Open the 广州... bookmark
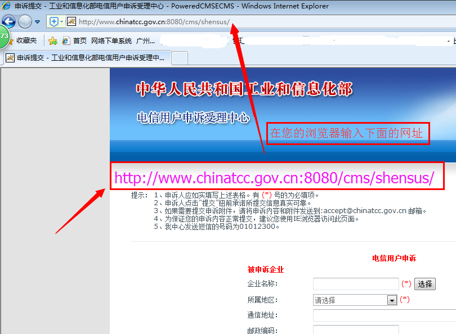This screenshot has height=334, width=456. point(145,41)
